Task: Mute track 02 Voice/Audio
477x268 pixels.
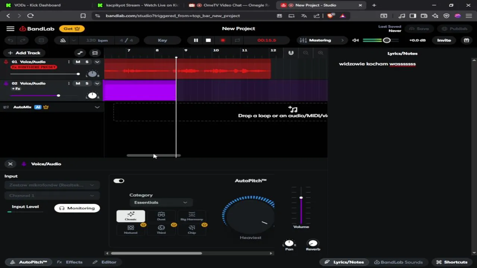Action: (x=78, y=83)
